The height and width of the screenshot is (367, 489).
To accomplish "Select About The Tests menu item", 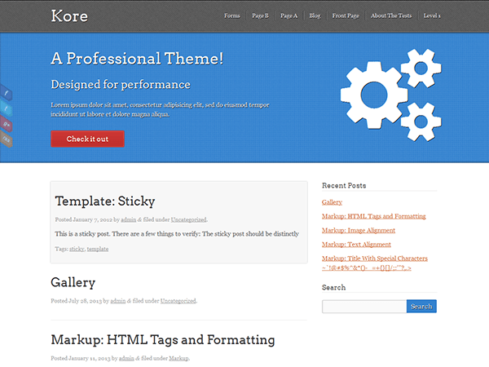I will [x=391, y=15].
